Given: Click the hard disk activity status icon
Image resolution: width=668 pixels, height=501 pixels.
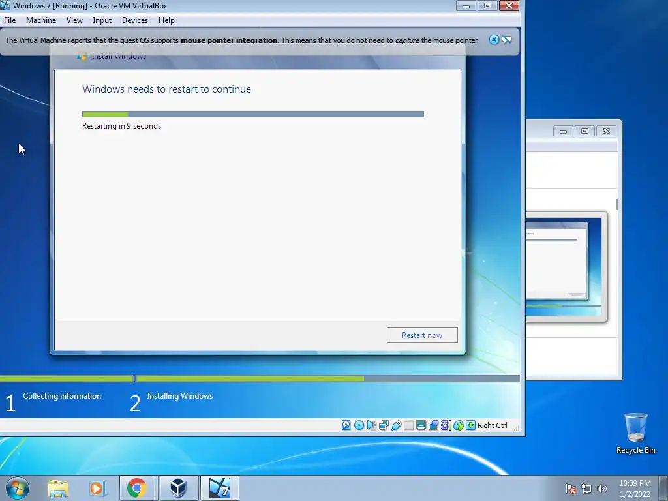Looking at the screenshot, I should click(x=346, y=425).
